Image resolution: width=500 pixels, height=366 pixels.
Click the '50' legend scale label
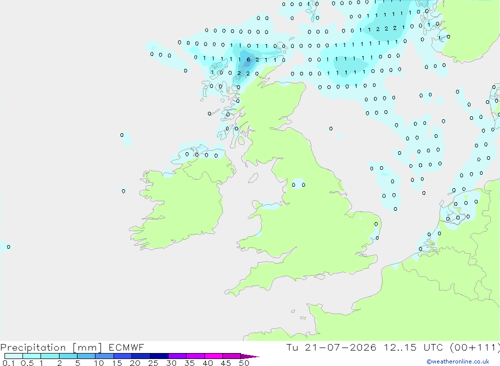(244, 363)
